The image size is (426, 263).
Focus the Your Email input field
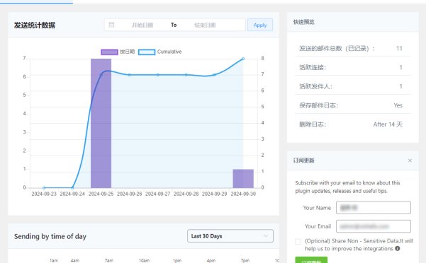[374, 226]
